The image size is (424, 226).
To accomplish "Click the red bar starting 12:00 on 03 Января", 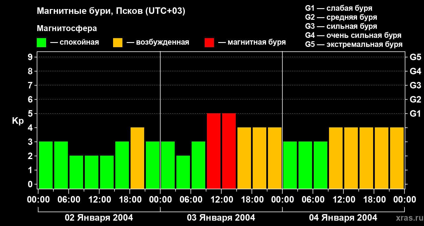I will coord(229,151).
